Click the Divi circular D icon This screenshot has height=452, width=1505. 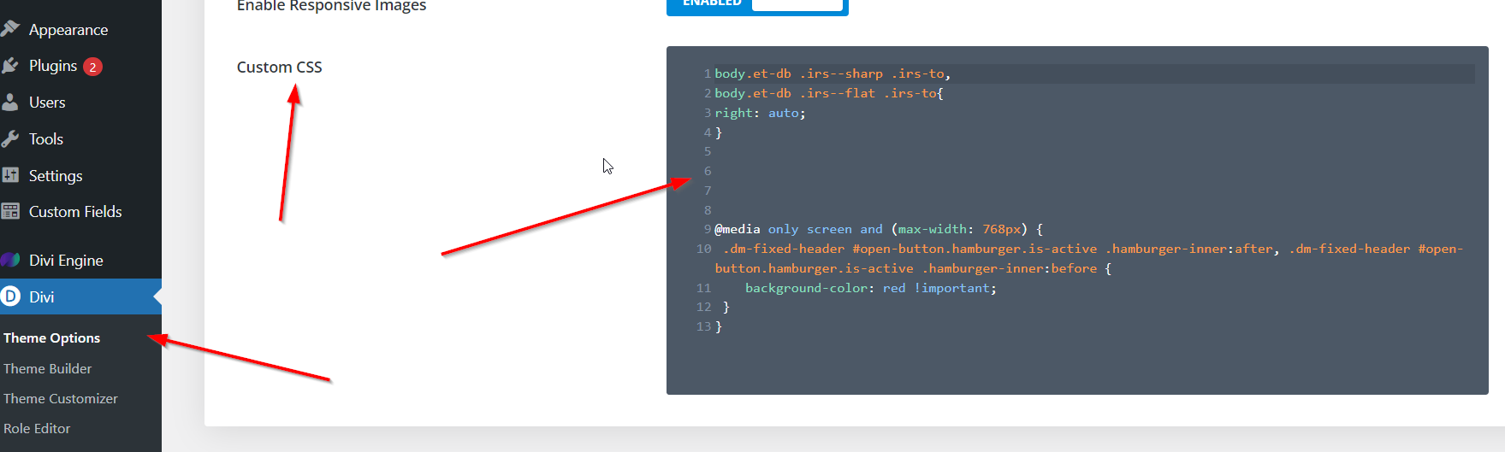pos(10,296)
